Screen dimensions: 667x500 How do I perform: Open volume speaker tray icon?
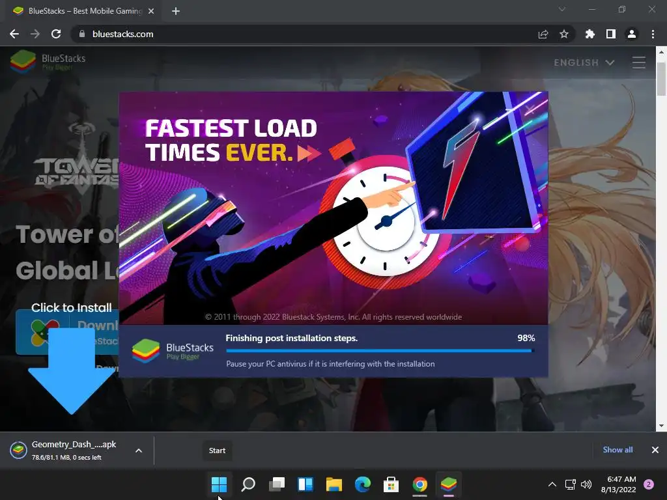tap(586, 484)
